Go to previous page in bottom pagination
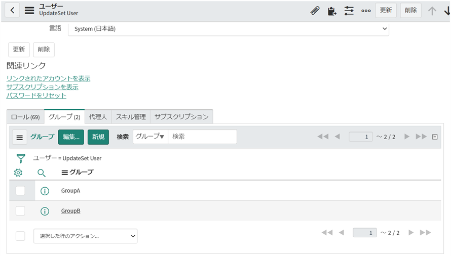Image resolution: width=451 pixels, height=257 pixels. coord(342,232)
